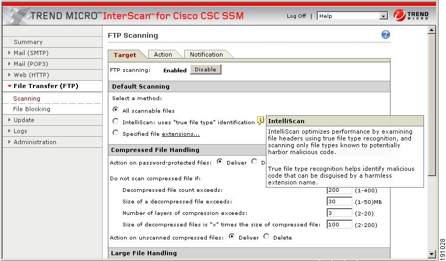This screenshot has height=261, width=446.
Task: Choose Delete for unscanned compressed files
Action: (266, 236)
